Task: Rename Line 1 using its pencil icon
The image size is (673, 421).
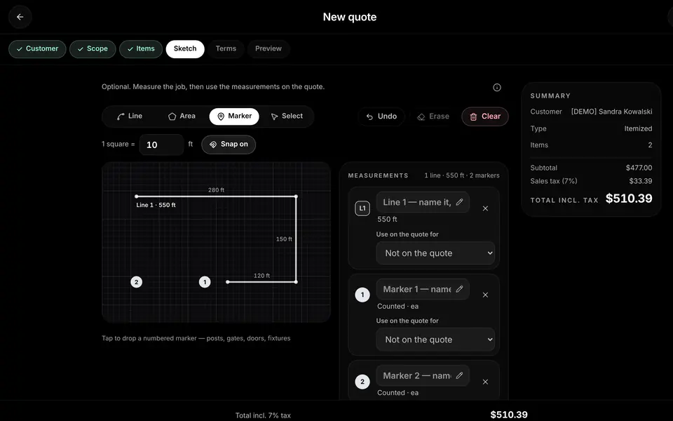Action: click(459, 202)
